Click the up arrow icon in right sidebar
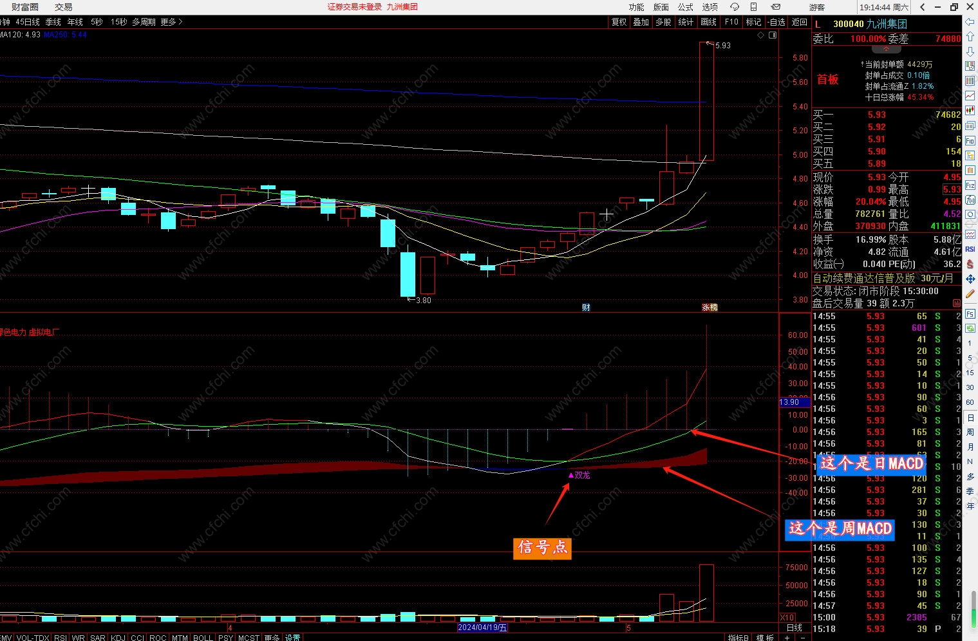 [970, 37]
